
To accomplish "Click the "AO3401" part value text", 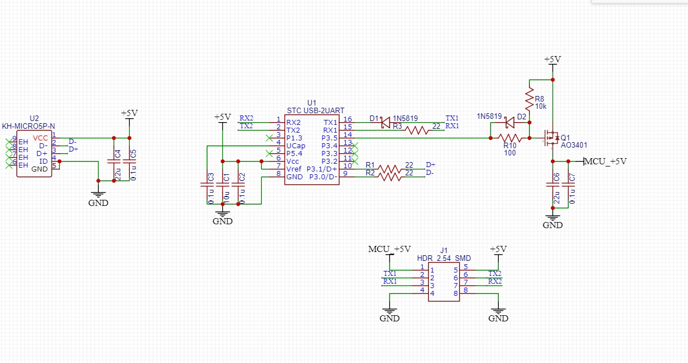I will [574, 145].
